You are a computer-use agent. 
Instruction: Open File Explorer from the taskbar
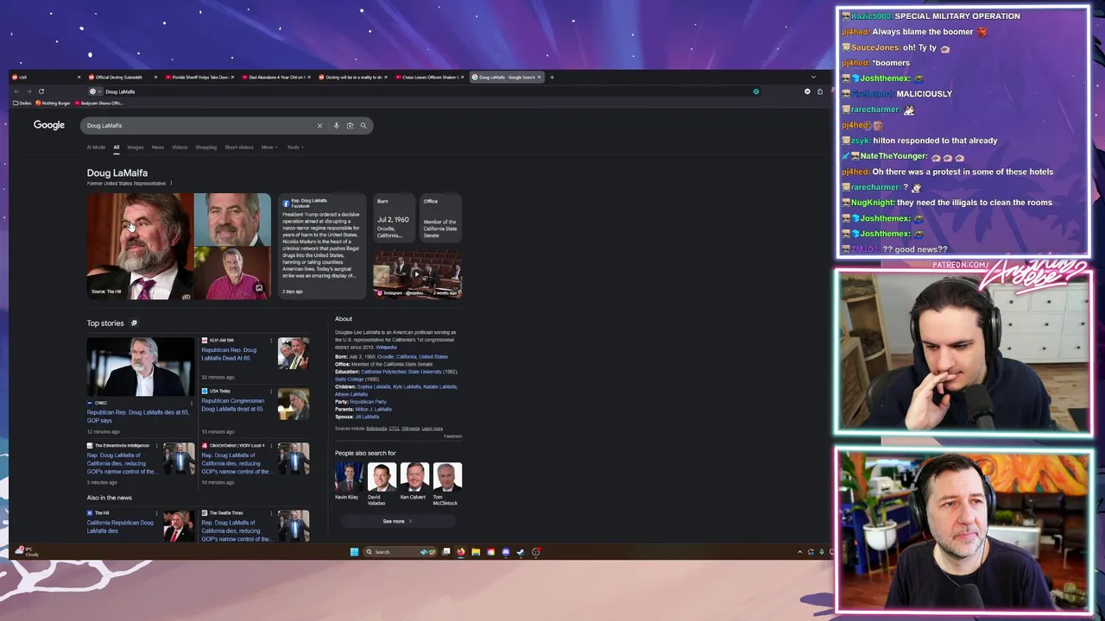[x=476, y=552]
